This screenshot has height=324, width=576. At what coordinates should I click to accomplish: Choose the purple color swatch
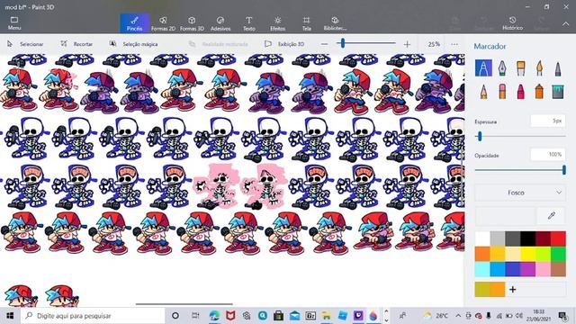click(528, 269)
